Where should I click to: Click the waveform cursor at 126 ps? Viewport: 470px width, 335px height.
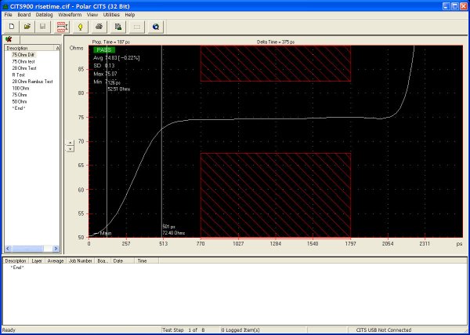107,141
